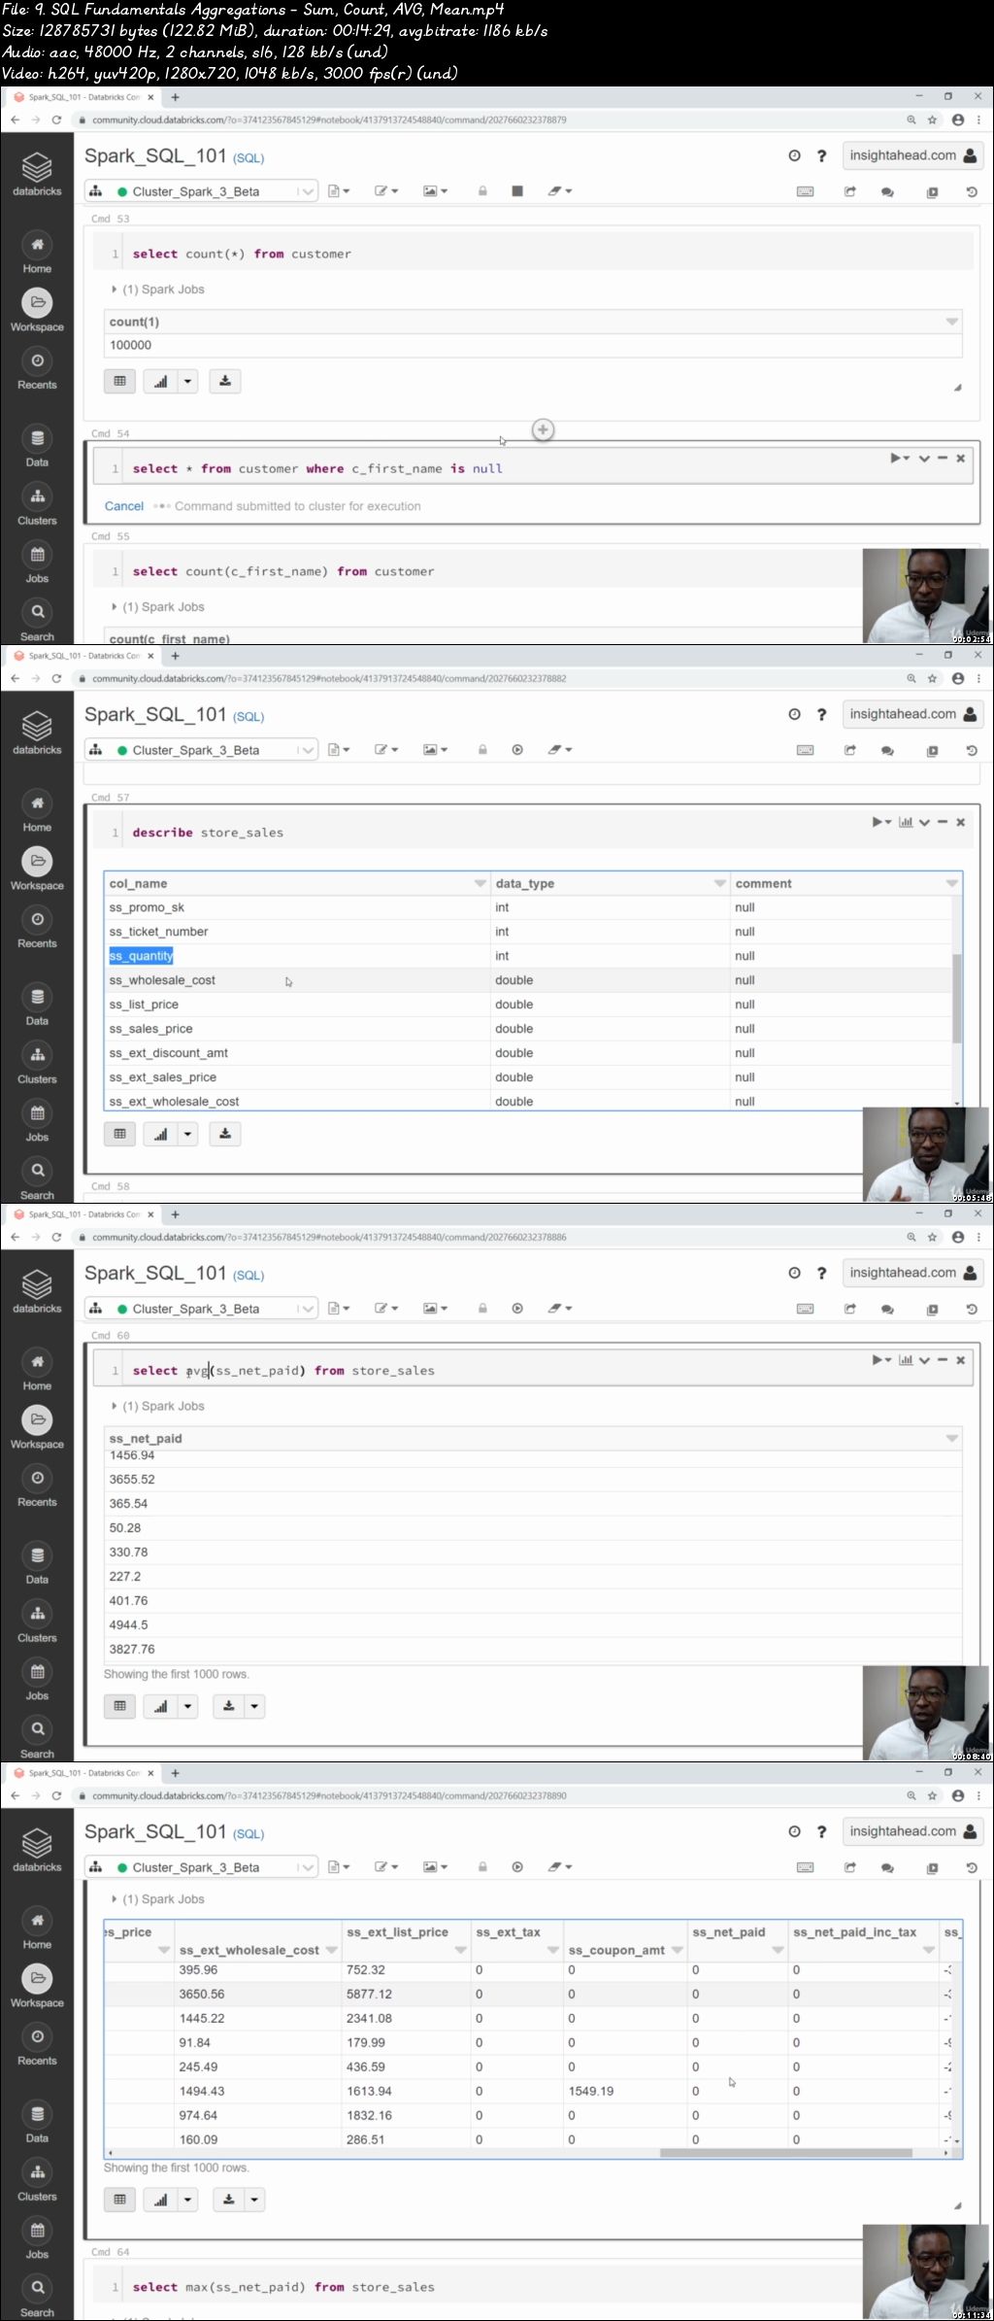Open Recents in describe store_sales frame sidebar
This screenshot has width=994, height=2321.
(x=37, y=929)
